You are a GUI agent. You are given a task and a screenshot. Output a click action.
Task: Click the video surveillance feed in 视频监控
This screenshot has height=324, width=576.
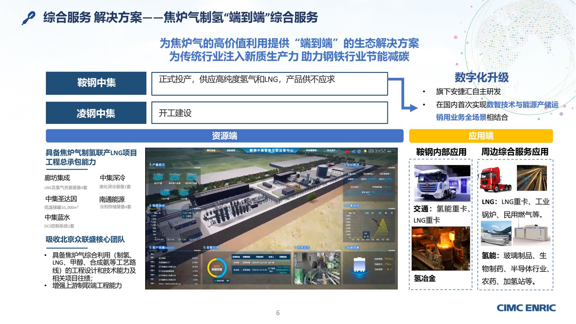pyautogui.click(x=318, y=268)
